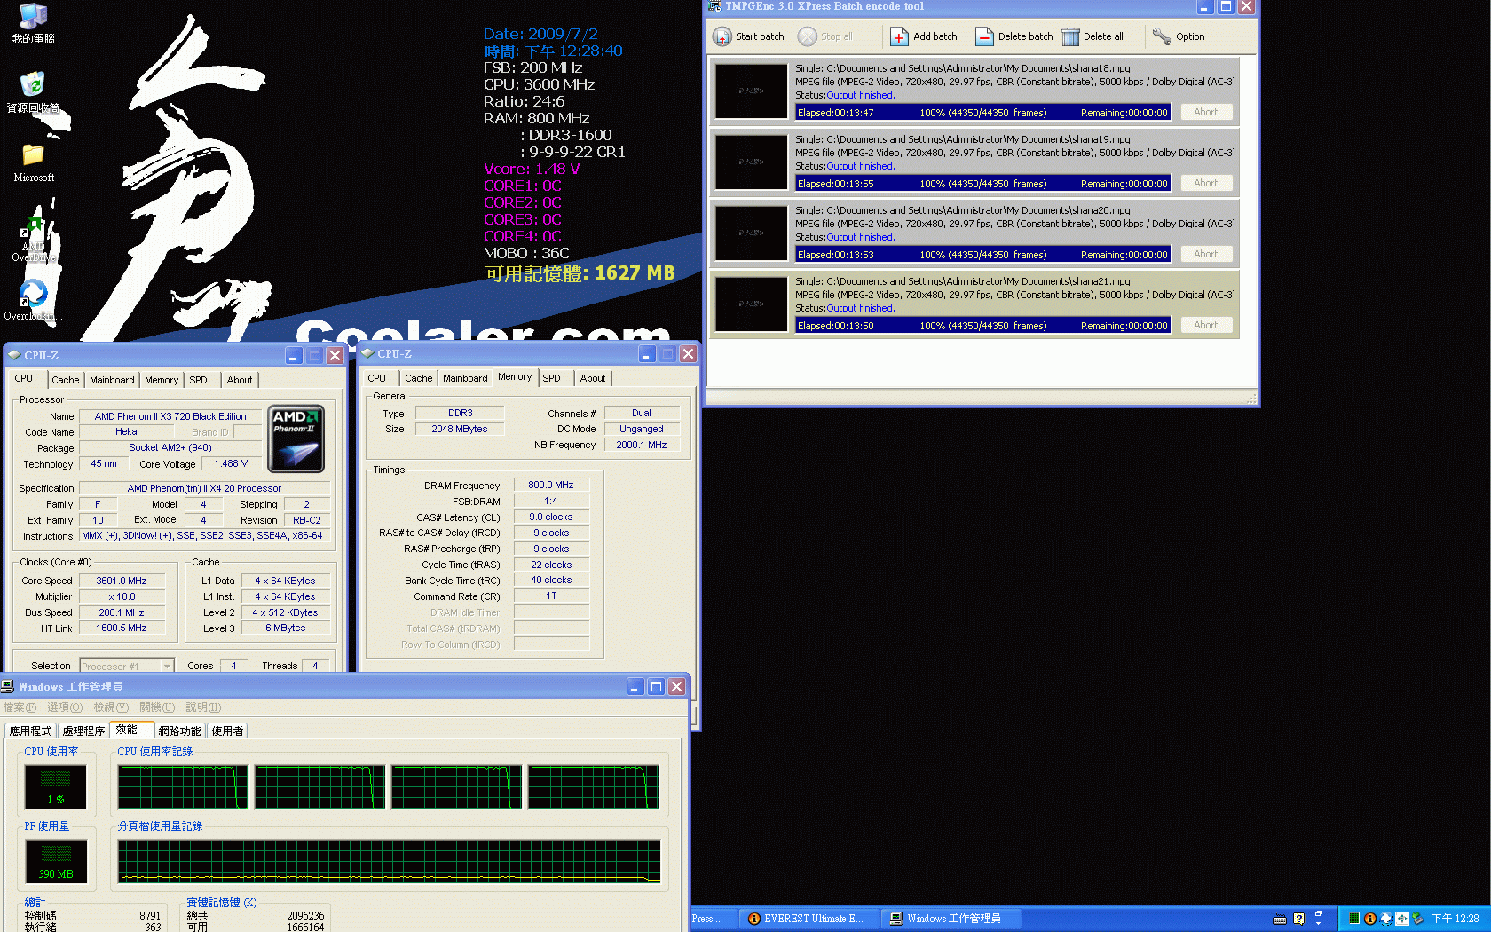1491x932 pixels.
Task: Expand the Processor #1 selection dropdown
Action: coord(167,666)
